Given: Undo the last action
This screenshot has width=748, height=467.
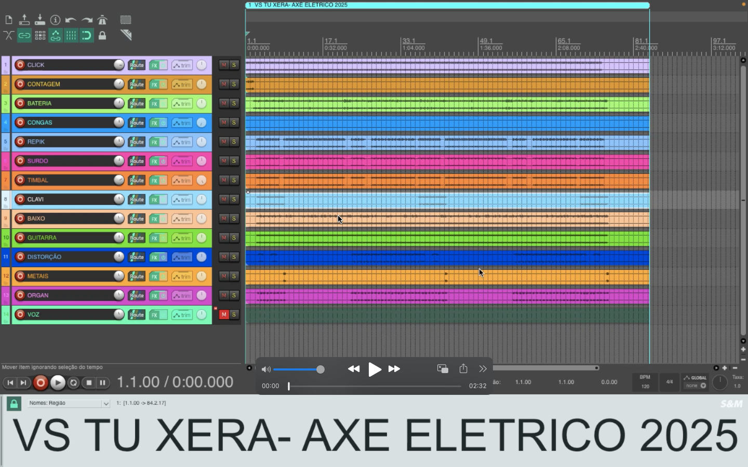Looking at the screenshot, I should tap(71, 20).
